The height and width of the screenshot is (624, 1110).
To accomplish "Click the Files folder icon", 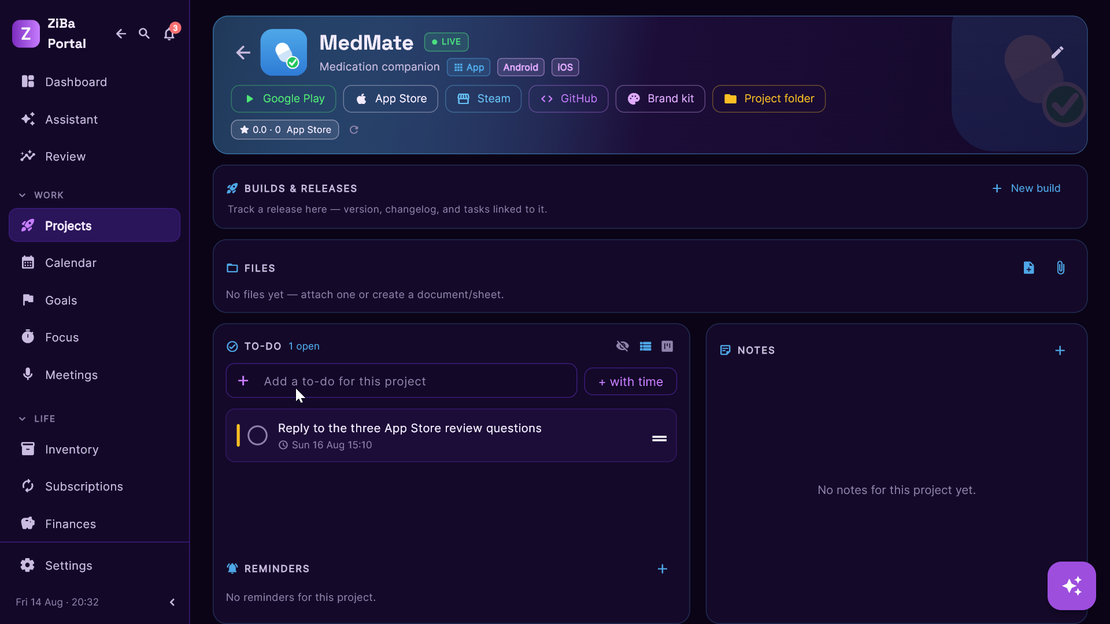I will pos(232,268).
